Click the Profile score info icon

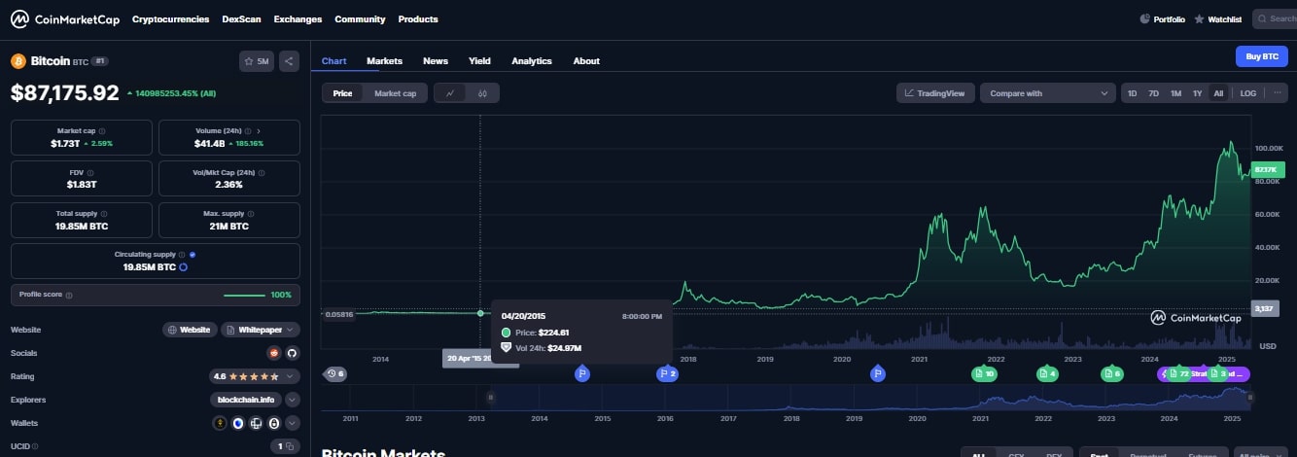(69, 295)
